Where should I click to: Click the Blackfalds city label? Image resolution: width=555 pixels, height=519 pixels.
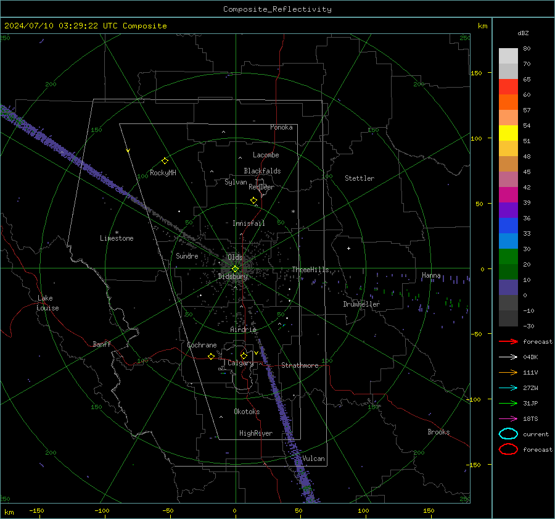[262, 171]
